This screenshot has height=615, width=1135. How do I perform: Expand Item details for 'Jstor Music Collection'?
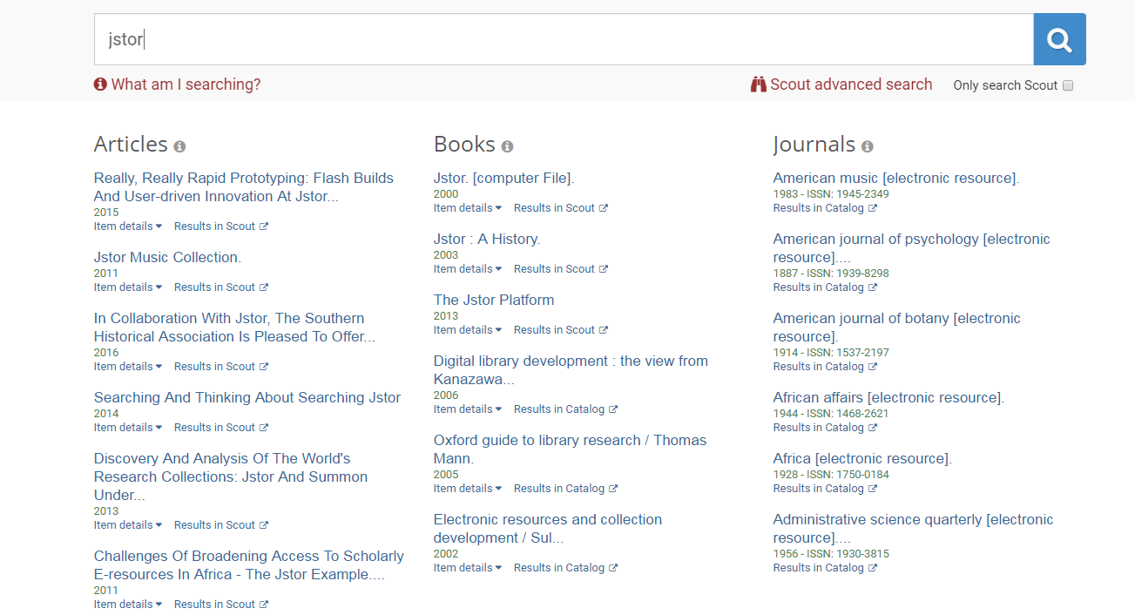click(x=128, y=287)
